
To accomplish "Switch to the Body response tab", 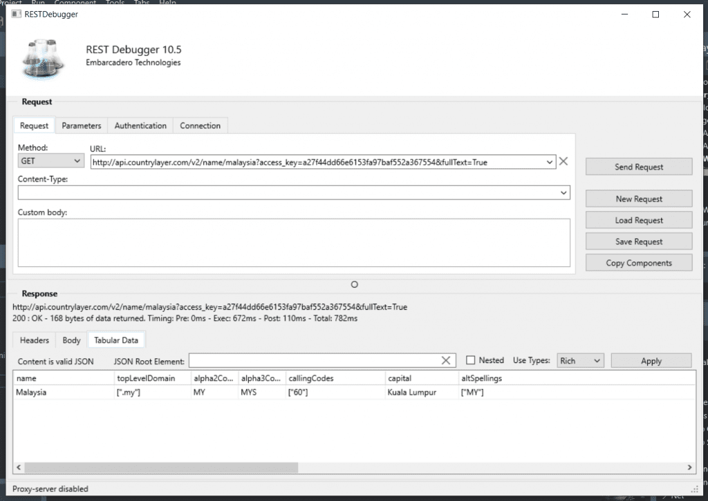I will click(x=71, y=340).
